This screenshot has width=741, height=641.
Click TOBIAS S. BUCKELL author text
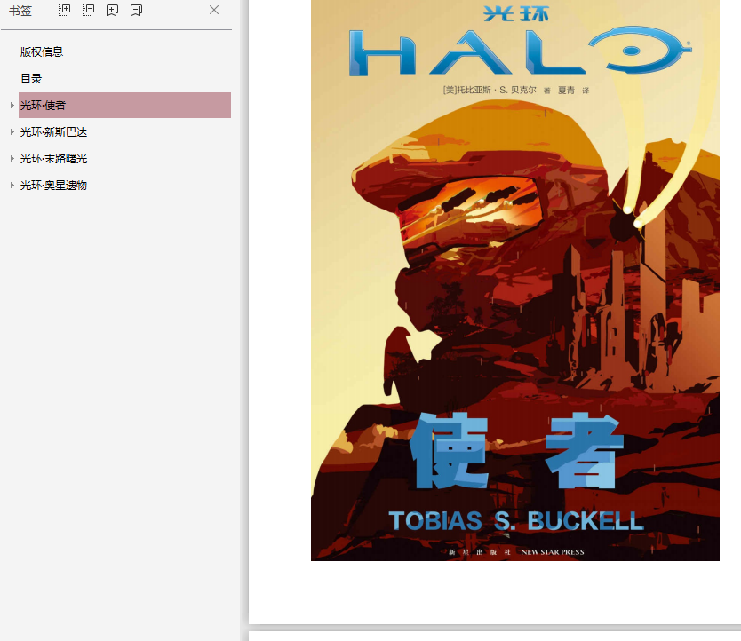point(516,521)
